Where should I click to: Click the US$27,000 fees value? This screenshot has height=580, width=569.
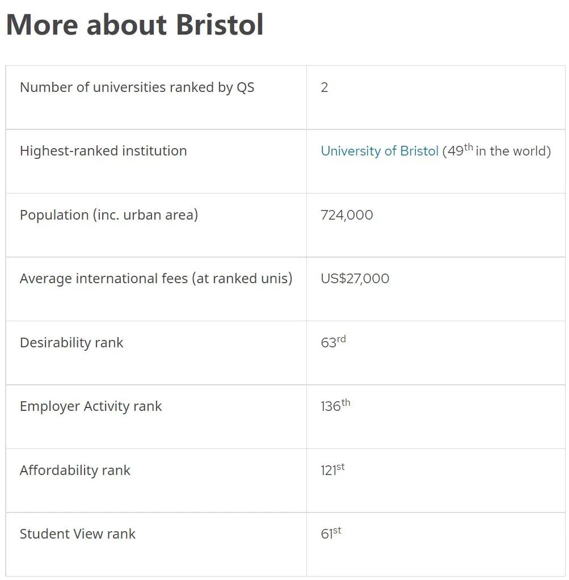pos(355,279)
